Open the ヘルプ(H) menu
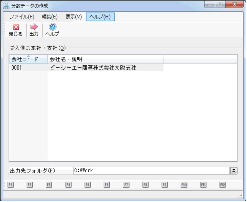 (100, 17)
